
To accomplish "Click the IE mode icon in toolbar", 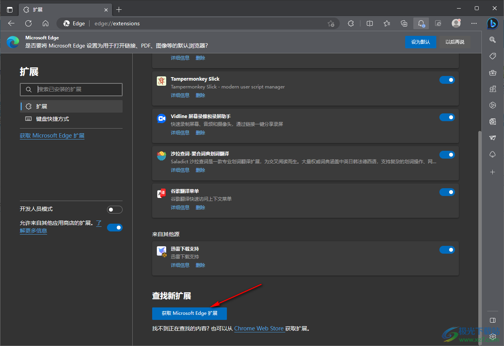I will point(438,23).
